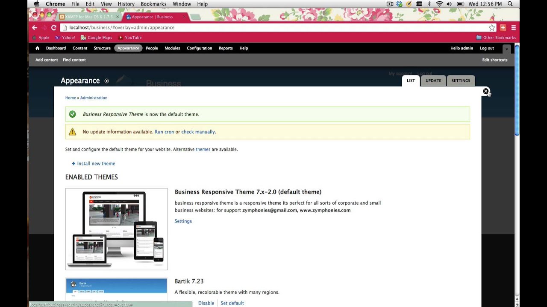This screenshot has width=547, height=307.
Task: Open the Modules admin menu
Action: tap(172, 48)
